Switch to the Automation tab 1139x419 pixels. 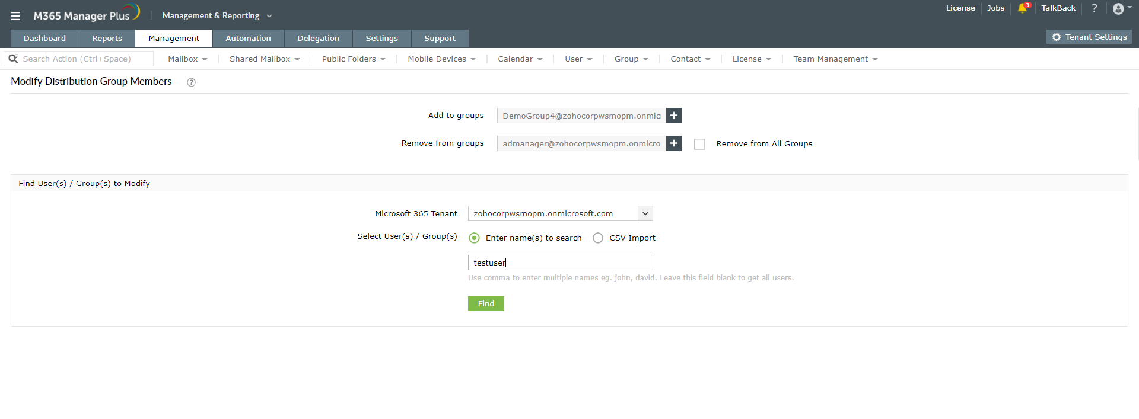coord(248,39)
